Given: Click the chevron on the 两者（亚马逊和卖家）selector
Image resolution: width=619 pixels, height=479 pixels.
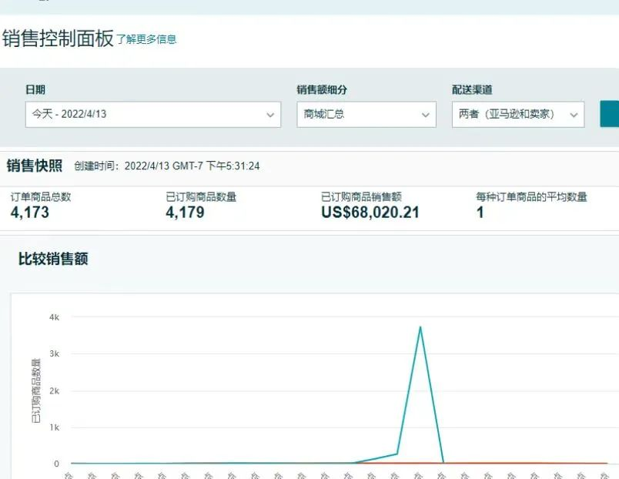Looking at the screenshot, I should 574,114.
